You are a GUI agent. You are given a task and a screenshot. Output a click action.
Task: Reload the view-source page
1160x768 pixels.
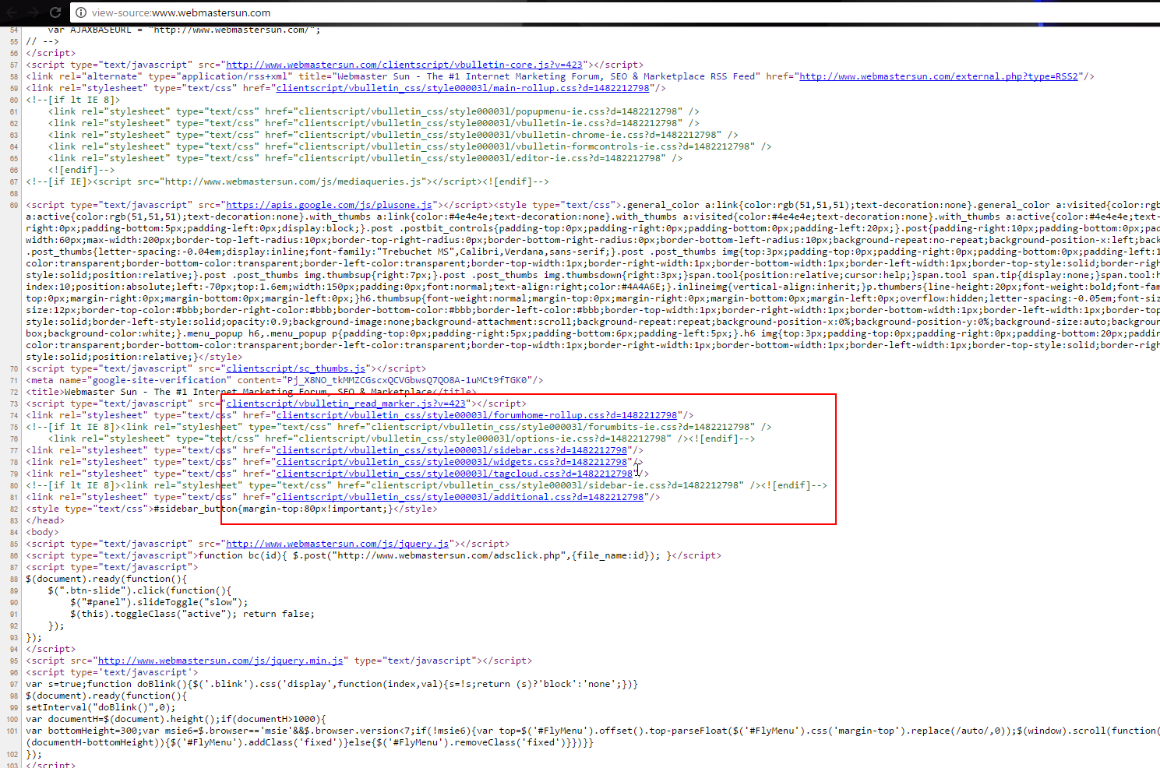55,12
